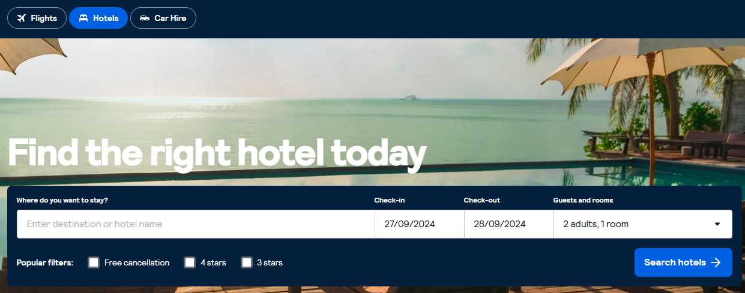Check the 3 stars filter box
745x293 pixels.
[247, 262]
